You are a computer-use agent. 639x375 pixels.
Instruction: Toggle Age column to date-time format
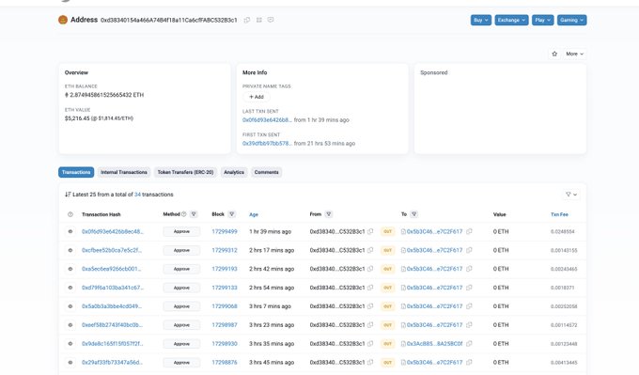[254, 215]
